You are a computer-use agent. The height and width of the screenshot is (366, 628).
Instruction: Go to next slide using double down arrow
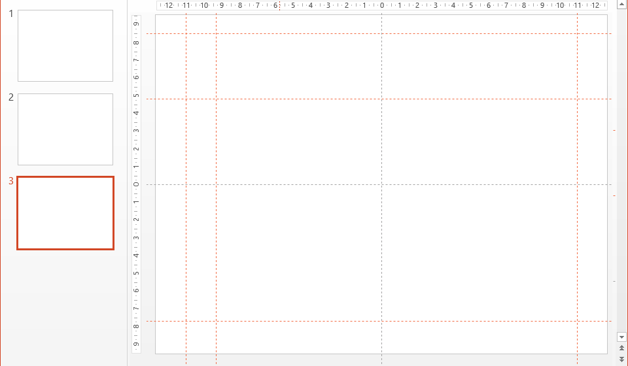coord(621,359)
